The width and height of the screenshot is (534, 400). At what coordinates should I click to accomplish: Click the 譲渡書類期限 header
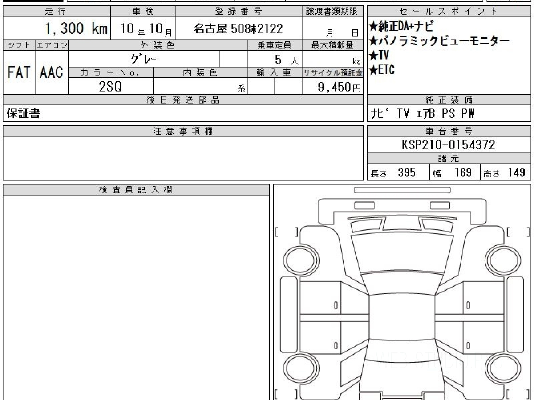point(333,12)
